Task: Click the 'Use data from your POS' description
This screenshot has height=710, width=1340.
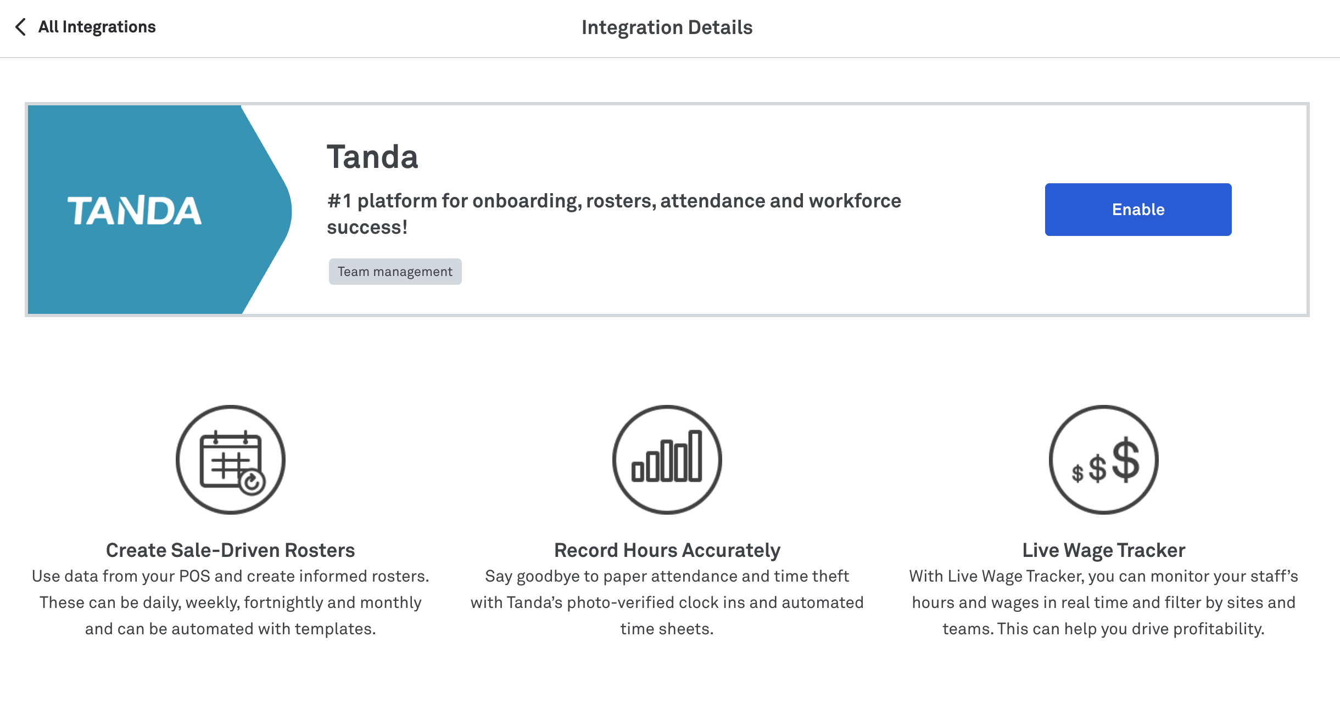Action: click(231, 602)
